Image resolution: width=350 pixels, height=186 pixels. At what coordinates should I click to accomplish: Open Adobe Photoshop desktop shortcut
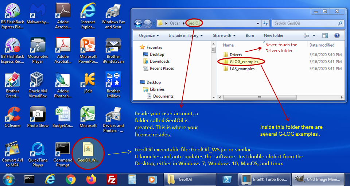[63, 85]
